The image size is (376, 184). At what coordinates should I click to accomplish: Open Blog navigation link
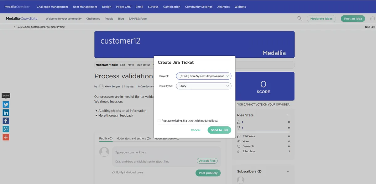pos(121,19)
